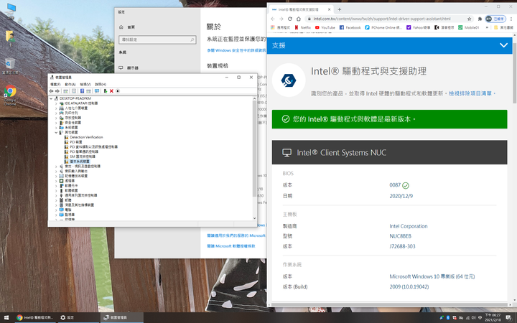This screenshot has height=323, width=517.
Task: Click Chrome's back navigation arrow
Action: click(273, 19)
